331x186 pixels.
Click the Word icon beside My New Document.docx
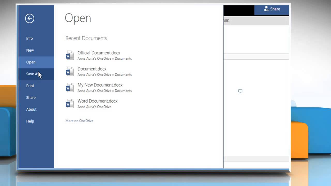[70, 87]
